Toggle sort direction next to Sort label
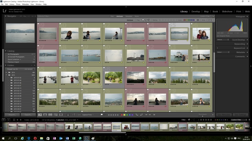Screen dimensions: 252x141 point(74,115)
